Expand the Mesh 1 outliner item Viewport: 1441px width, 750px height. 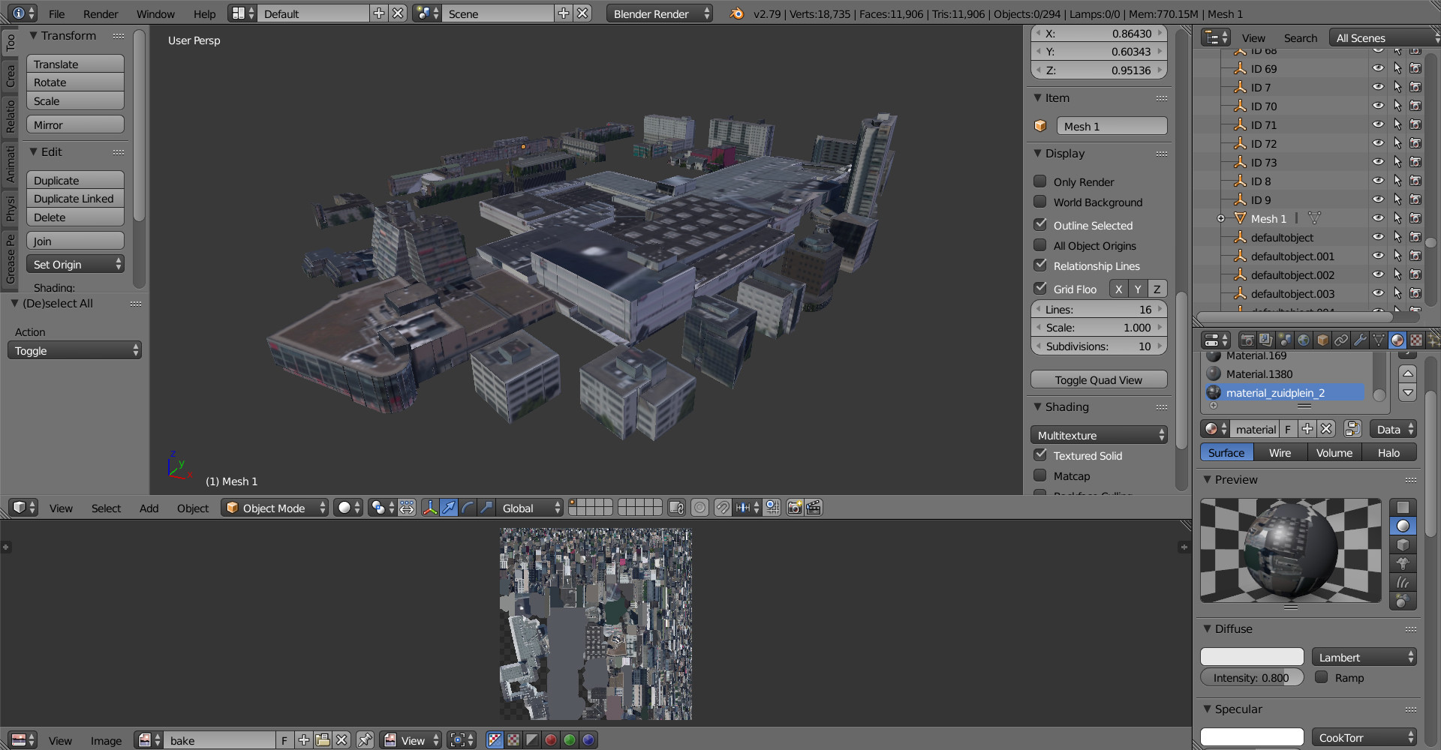coord(1221,219)
